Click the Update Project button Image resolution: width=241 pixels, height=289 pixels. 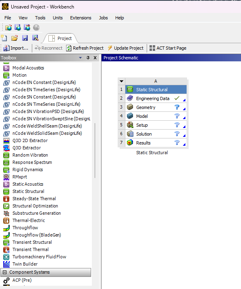(125, 48)
